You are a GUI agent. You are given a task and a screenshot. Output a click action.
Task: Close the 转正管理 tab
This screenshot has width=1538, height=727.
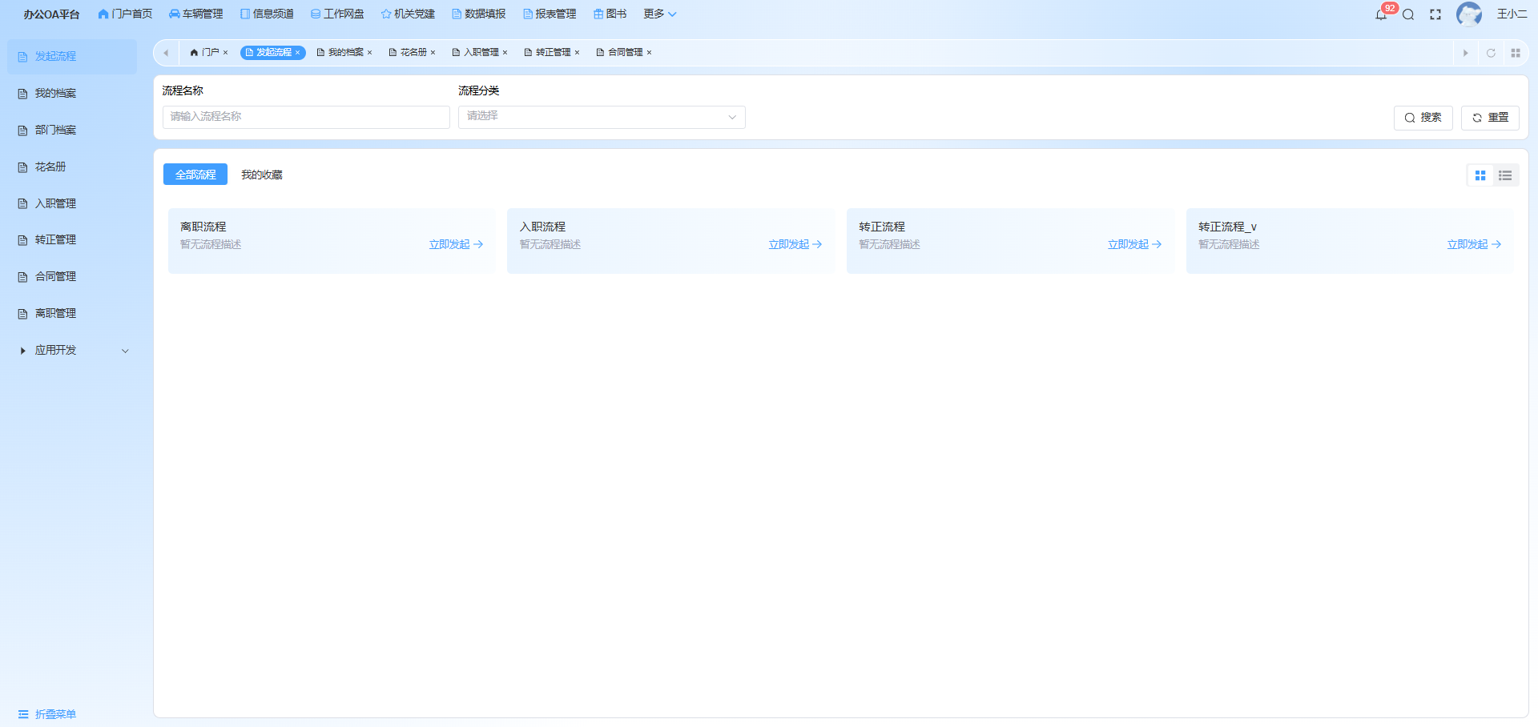(x=577, y=53)
